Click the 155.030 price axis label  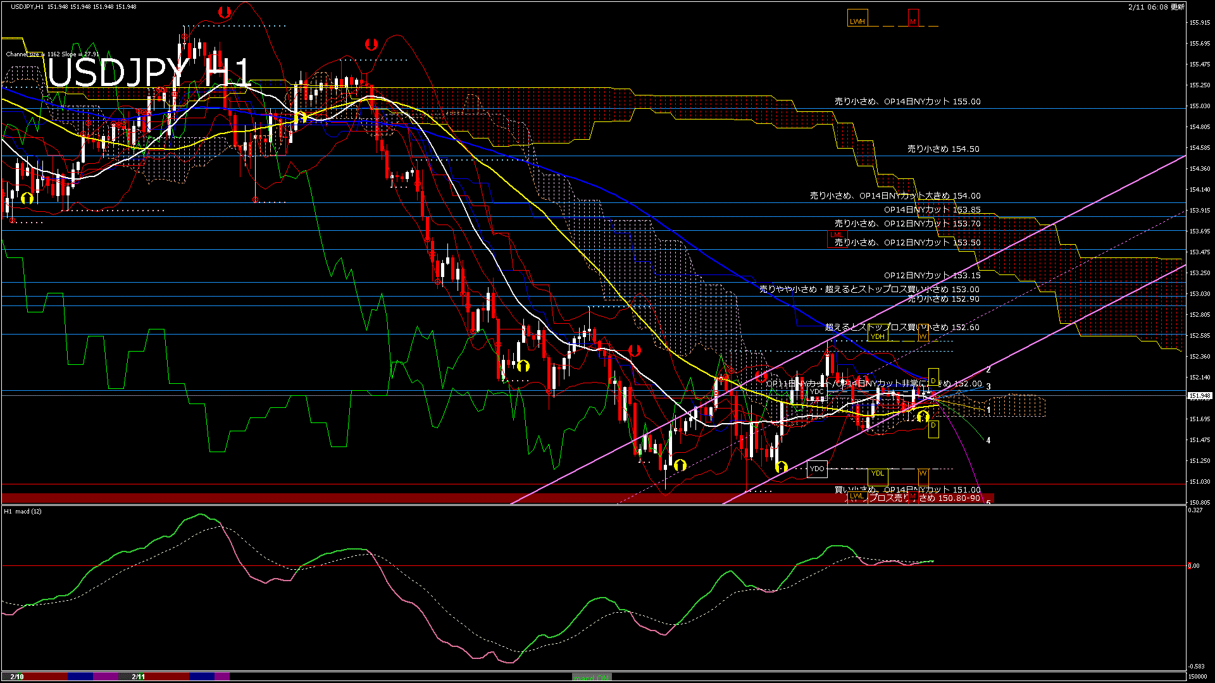[x=1200, y=106]
